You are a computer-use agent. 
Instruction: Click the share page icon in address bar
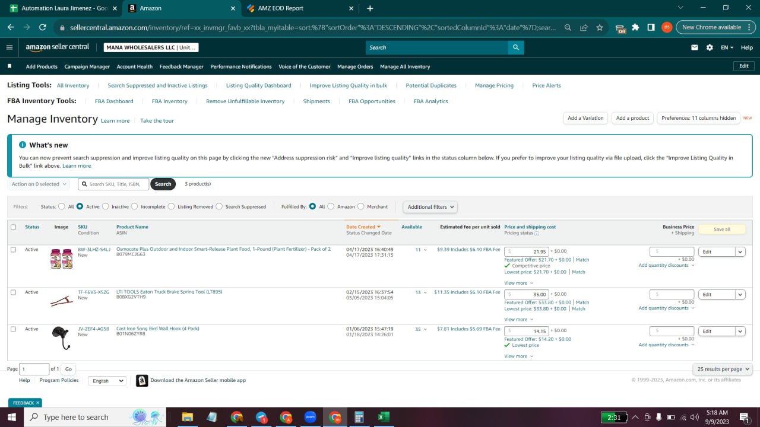(584, 27)
